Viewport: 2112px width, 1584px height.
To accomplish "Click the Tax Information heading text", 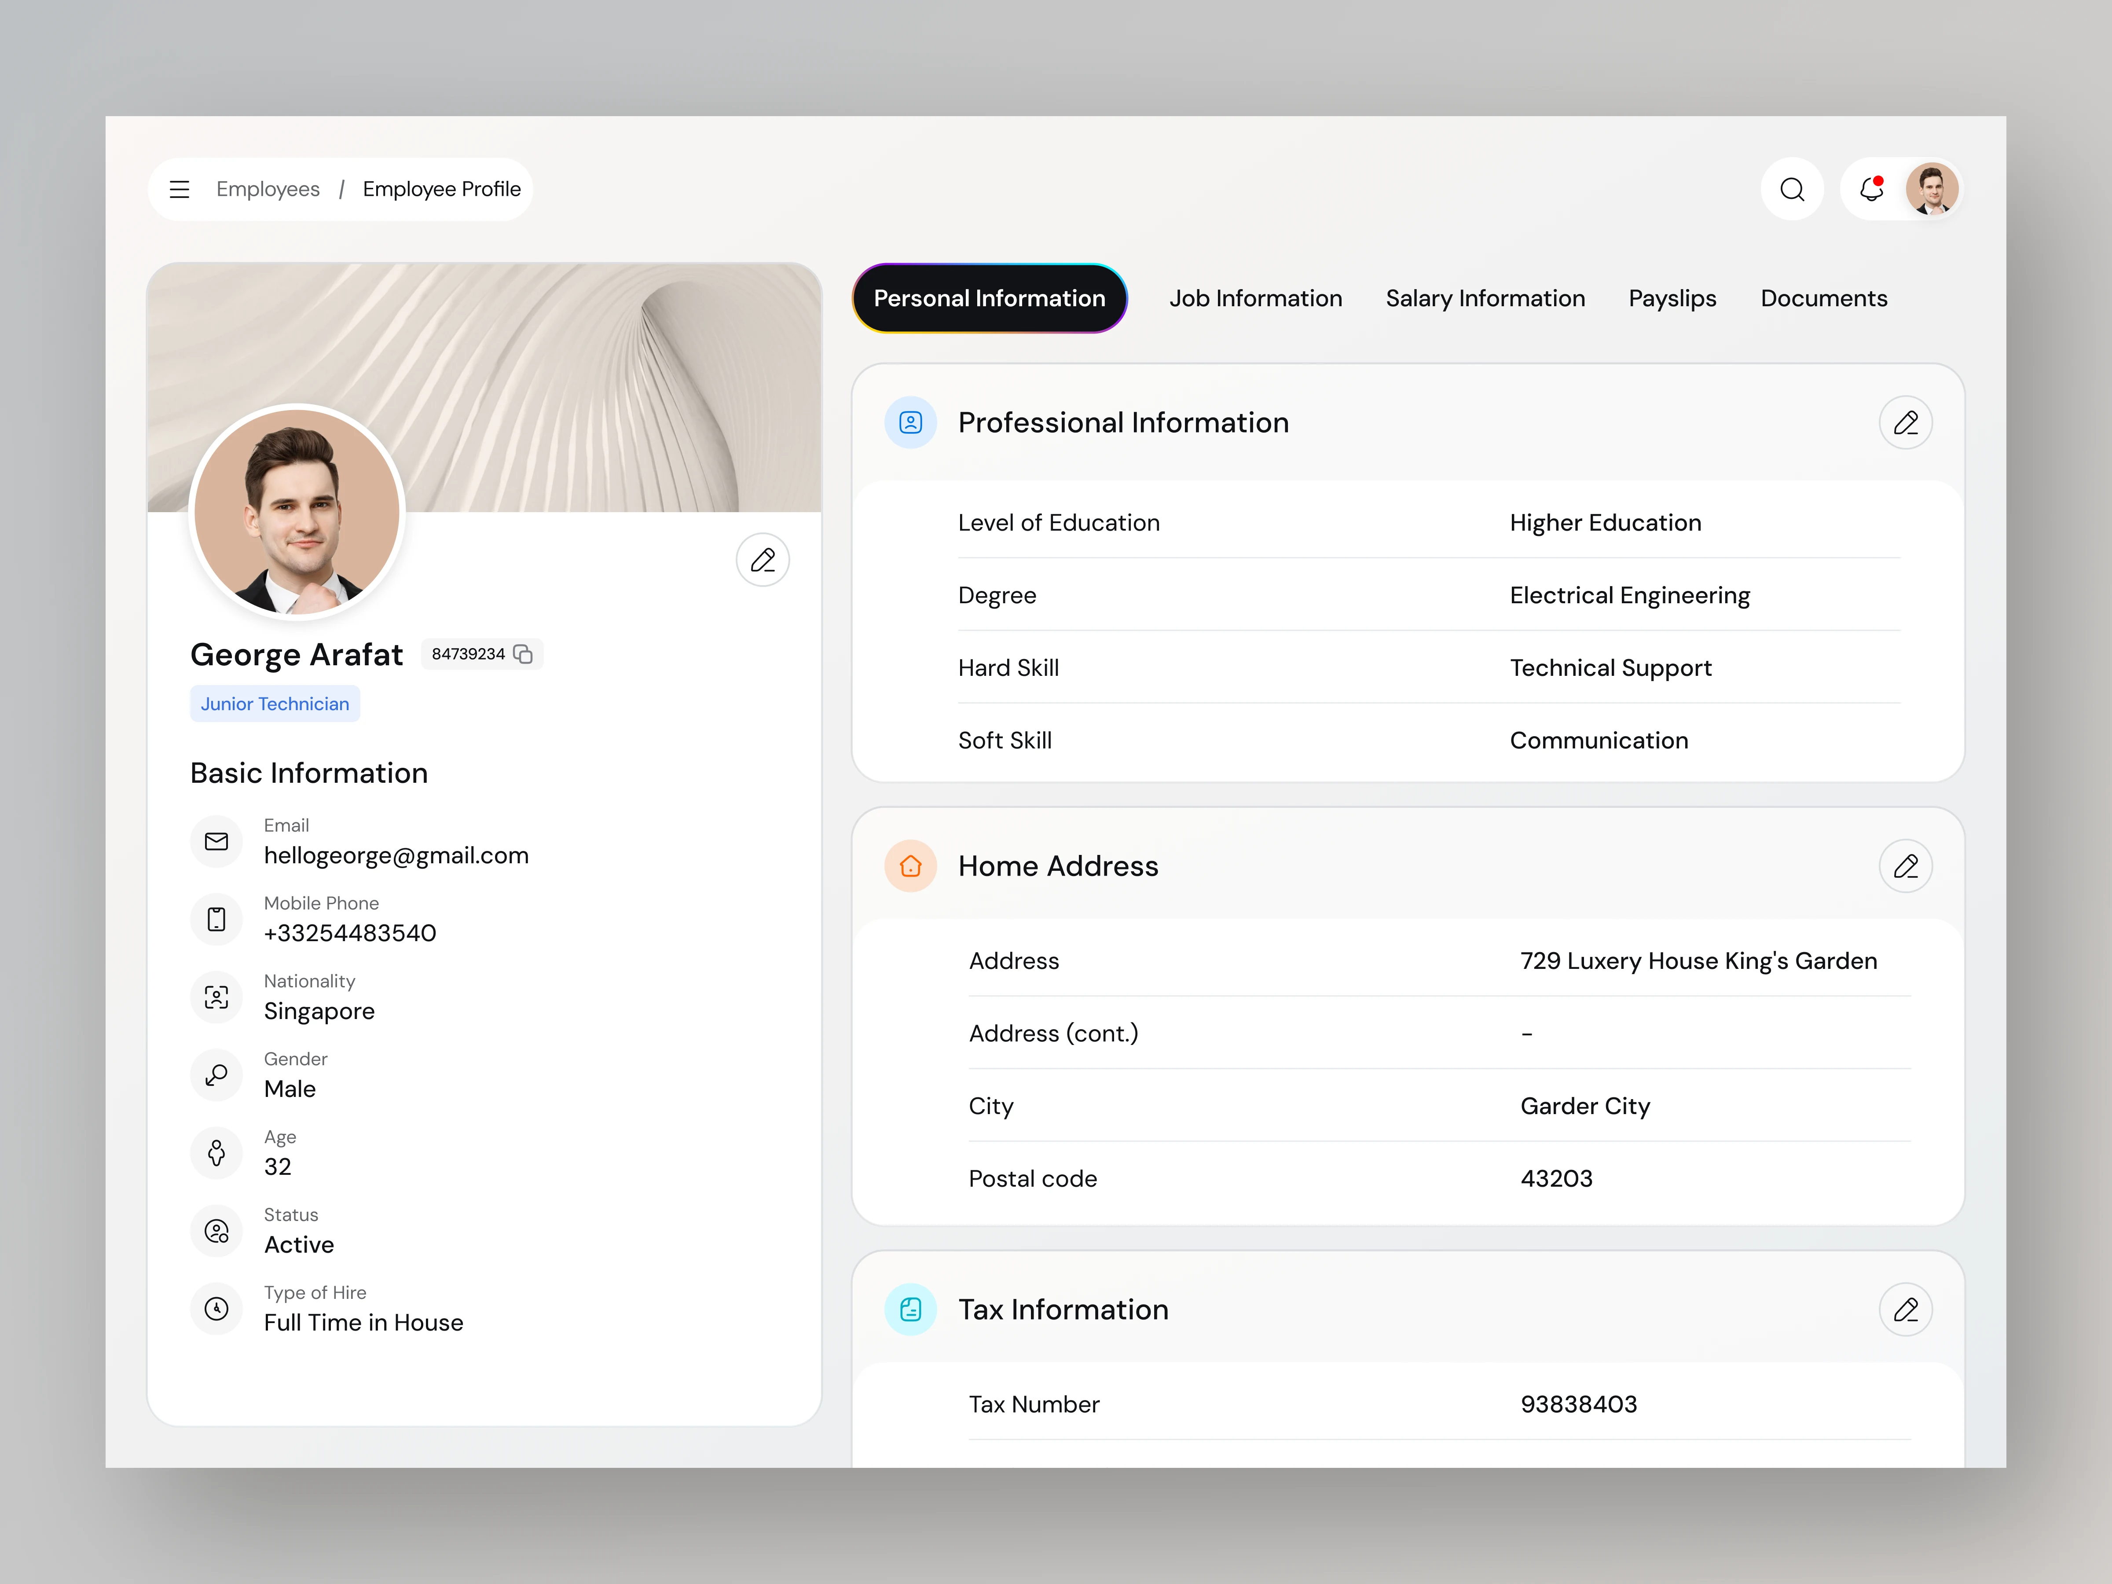I will (1063, 1309).
